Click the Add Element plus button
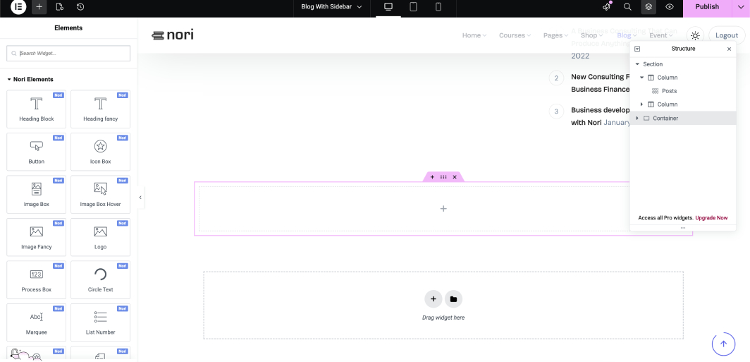 39,7
